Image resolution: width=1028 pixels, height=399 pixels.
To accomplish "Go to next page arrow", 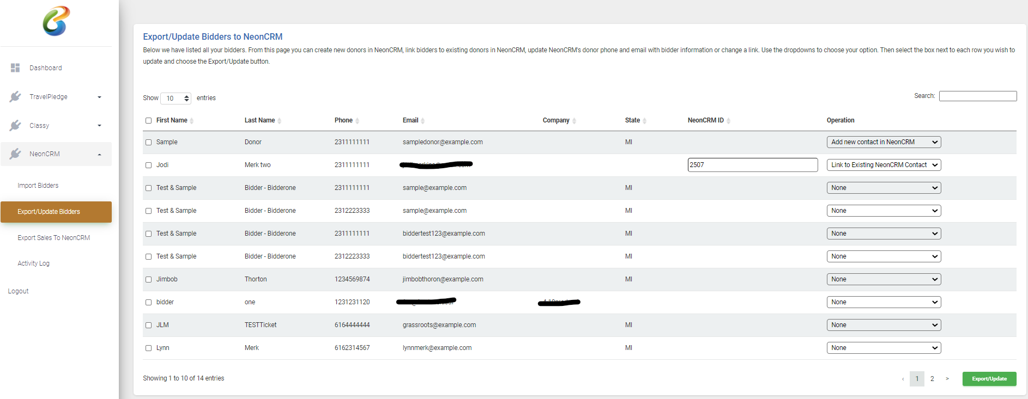I will pos(947,379).
